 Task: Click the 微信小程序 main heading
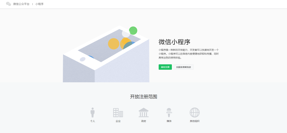coord(174,42)
